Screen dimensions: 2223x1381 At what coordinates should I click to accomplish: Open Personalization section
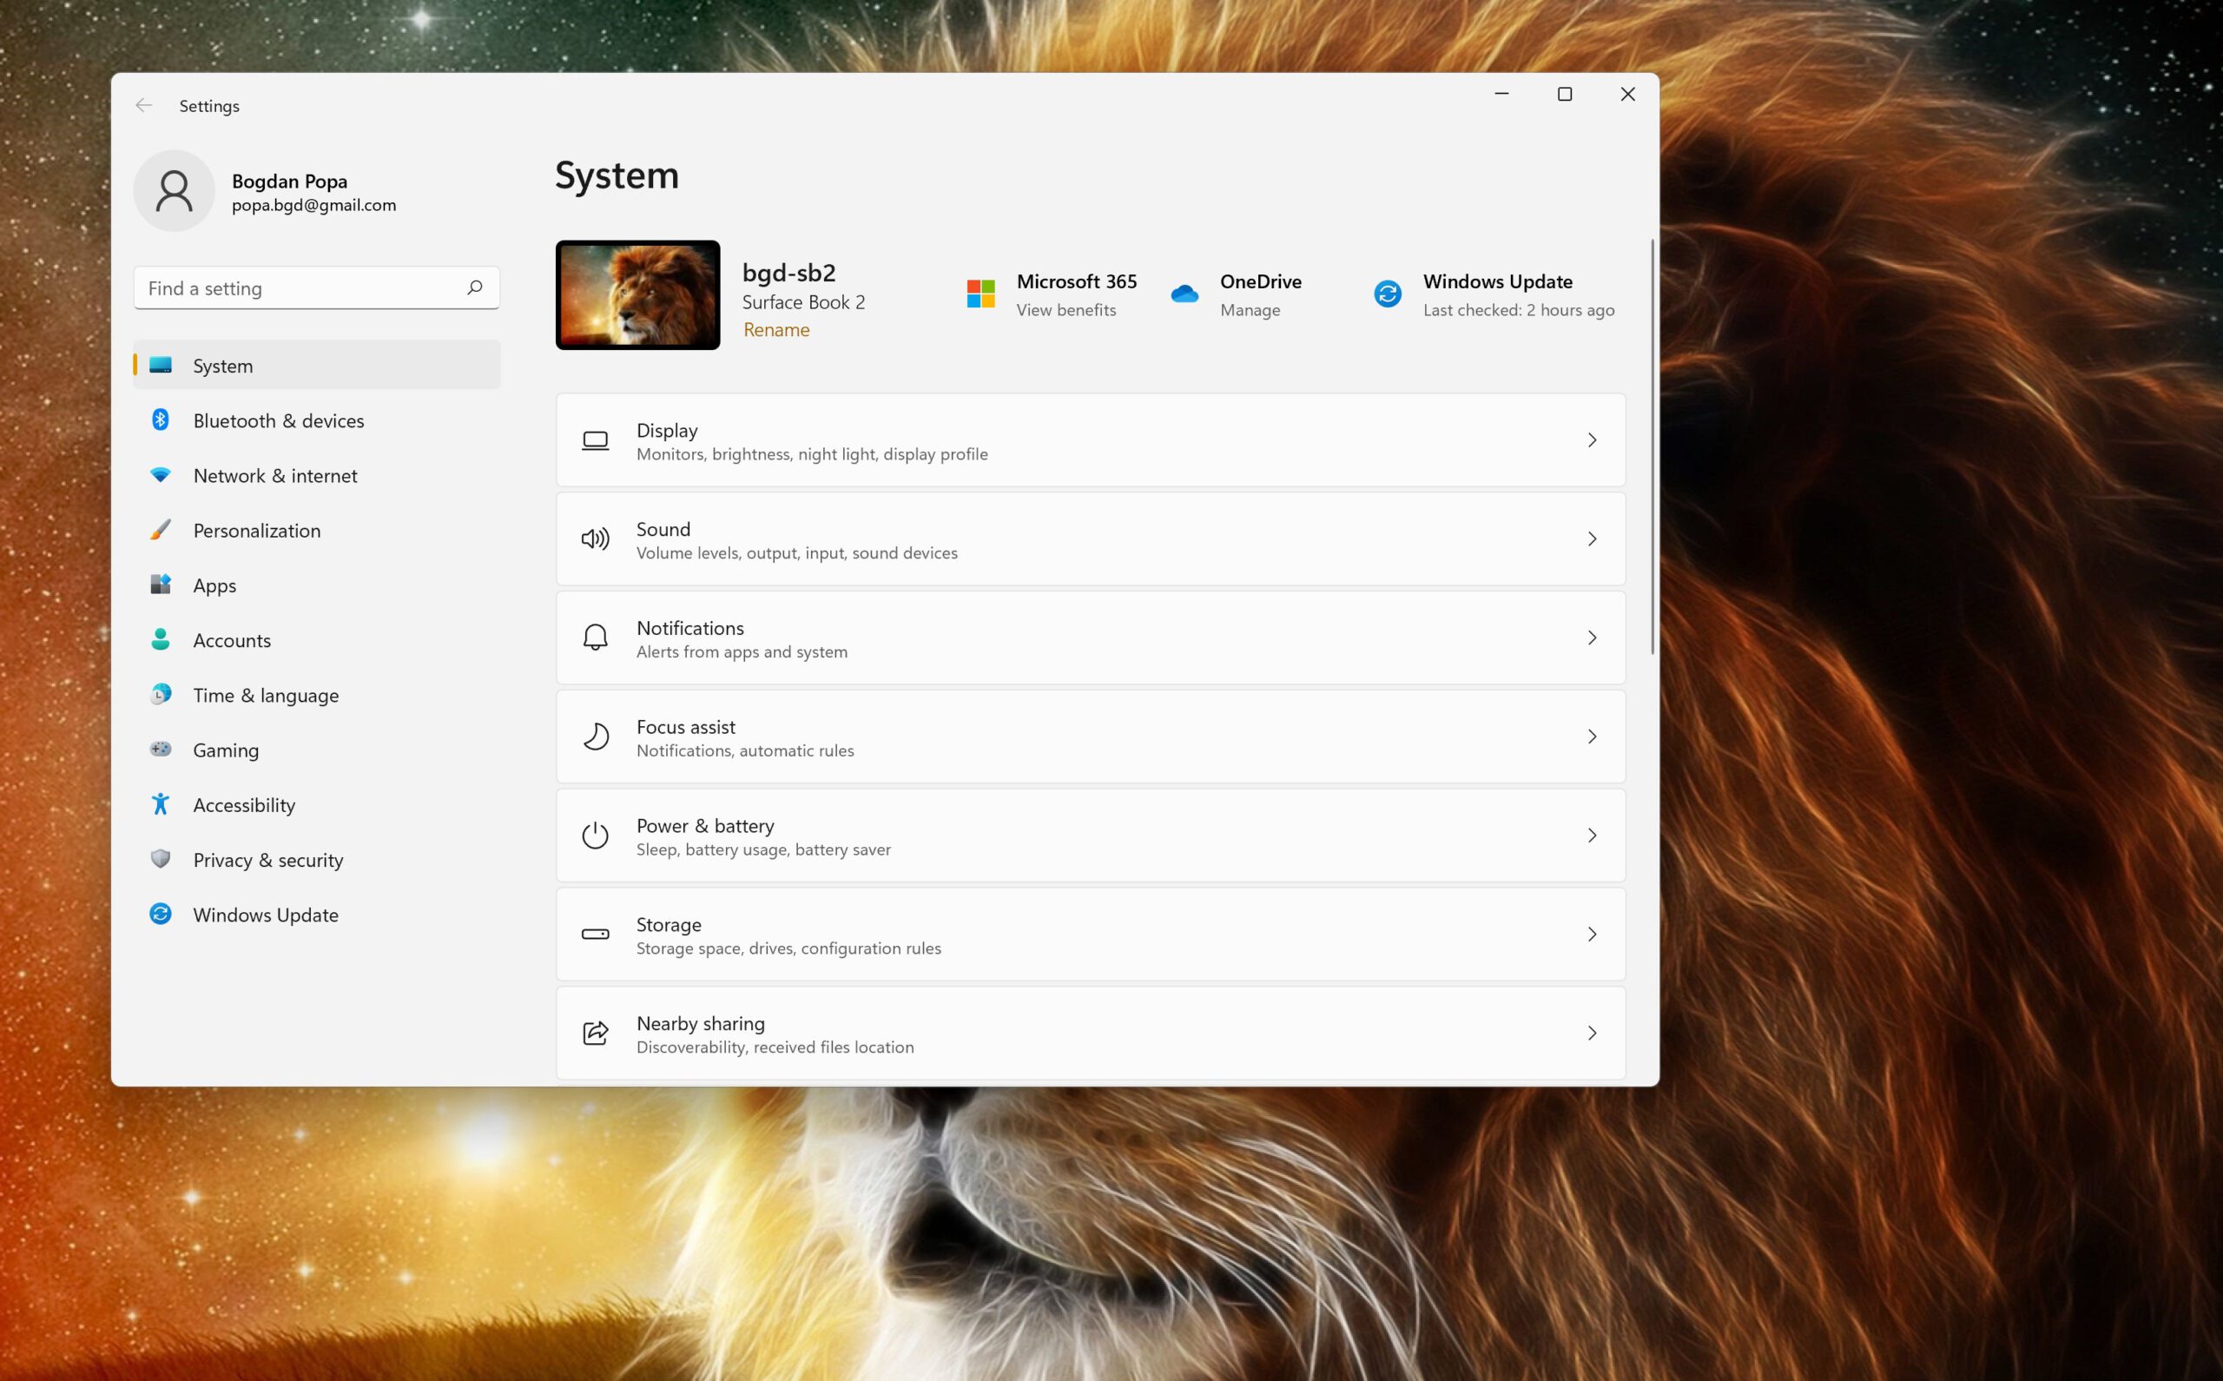[256, 530]
